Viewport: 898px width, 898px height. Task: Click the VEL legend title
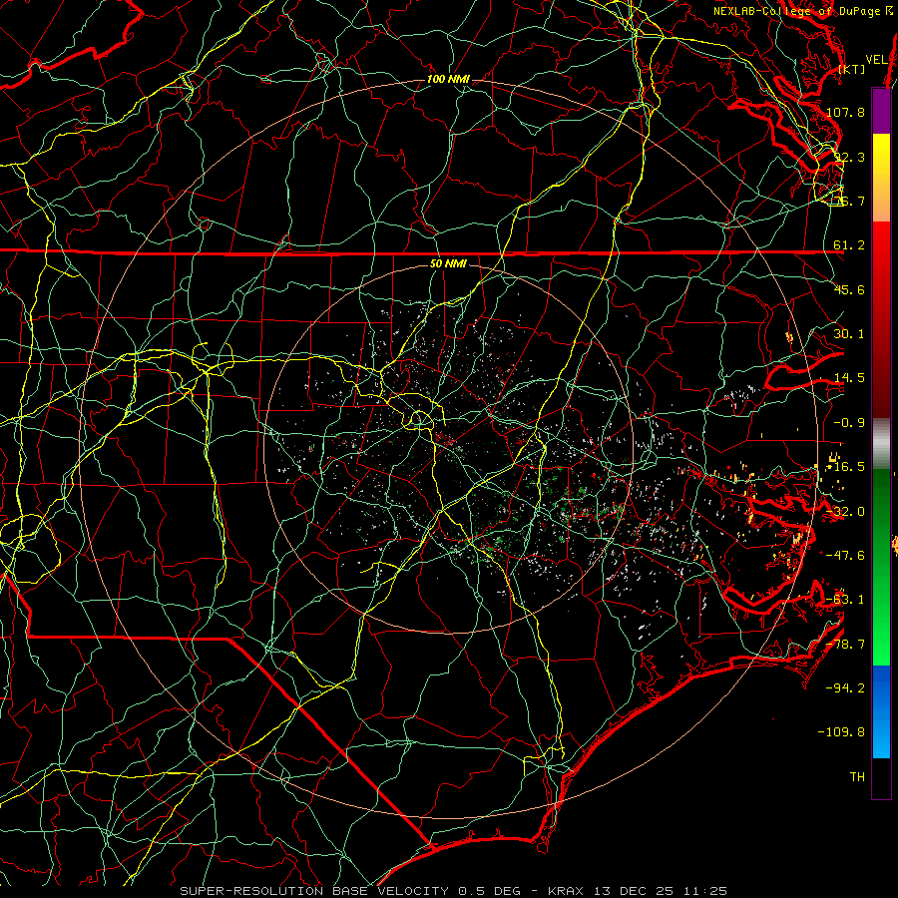point(876,59)
